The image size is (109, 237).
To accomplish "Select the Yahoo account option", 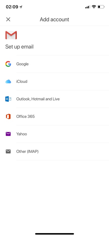I will (55, 134).
